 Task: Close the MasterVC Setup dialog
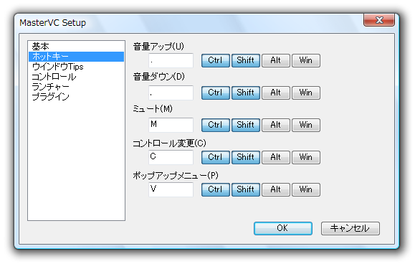tap(379, 20)
